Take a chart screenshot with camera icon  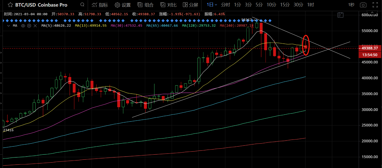(363, 5)
